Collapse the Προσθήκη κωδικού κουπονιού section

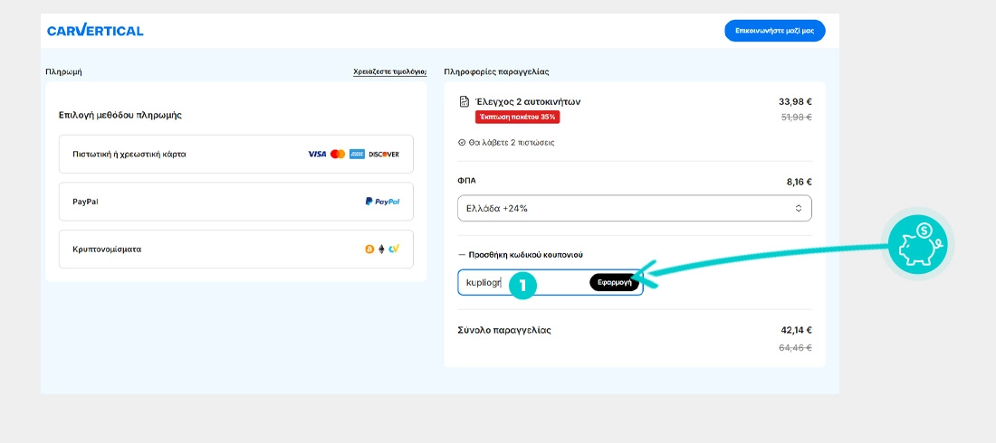pyautogui.click(x=526, y=255)
